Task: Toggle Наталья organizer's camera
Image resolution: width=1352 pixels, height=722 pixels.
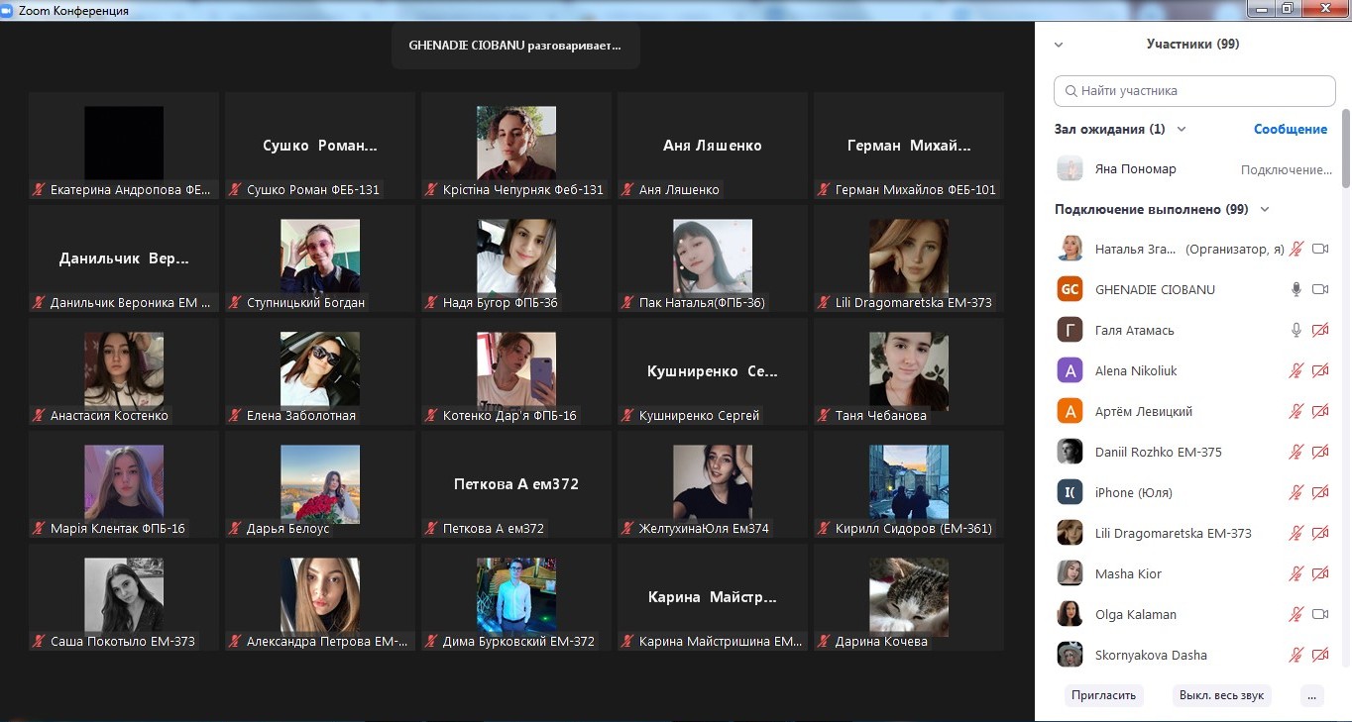Action: point(1319,249)
